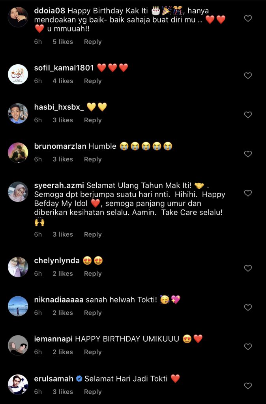The height and width of the screenshot is (404, 266).
Task: Like the comment by ddoia08
Action: point(248,19)
